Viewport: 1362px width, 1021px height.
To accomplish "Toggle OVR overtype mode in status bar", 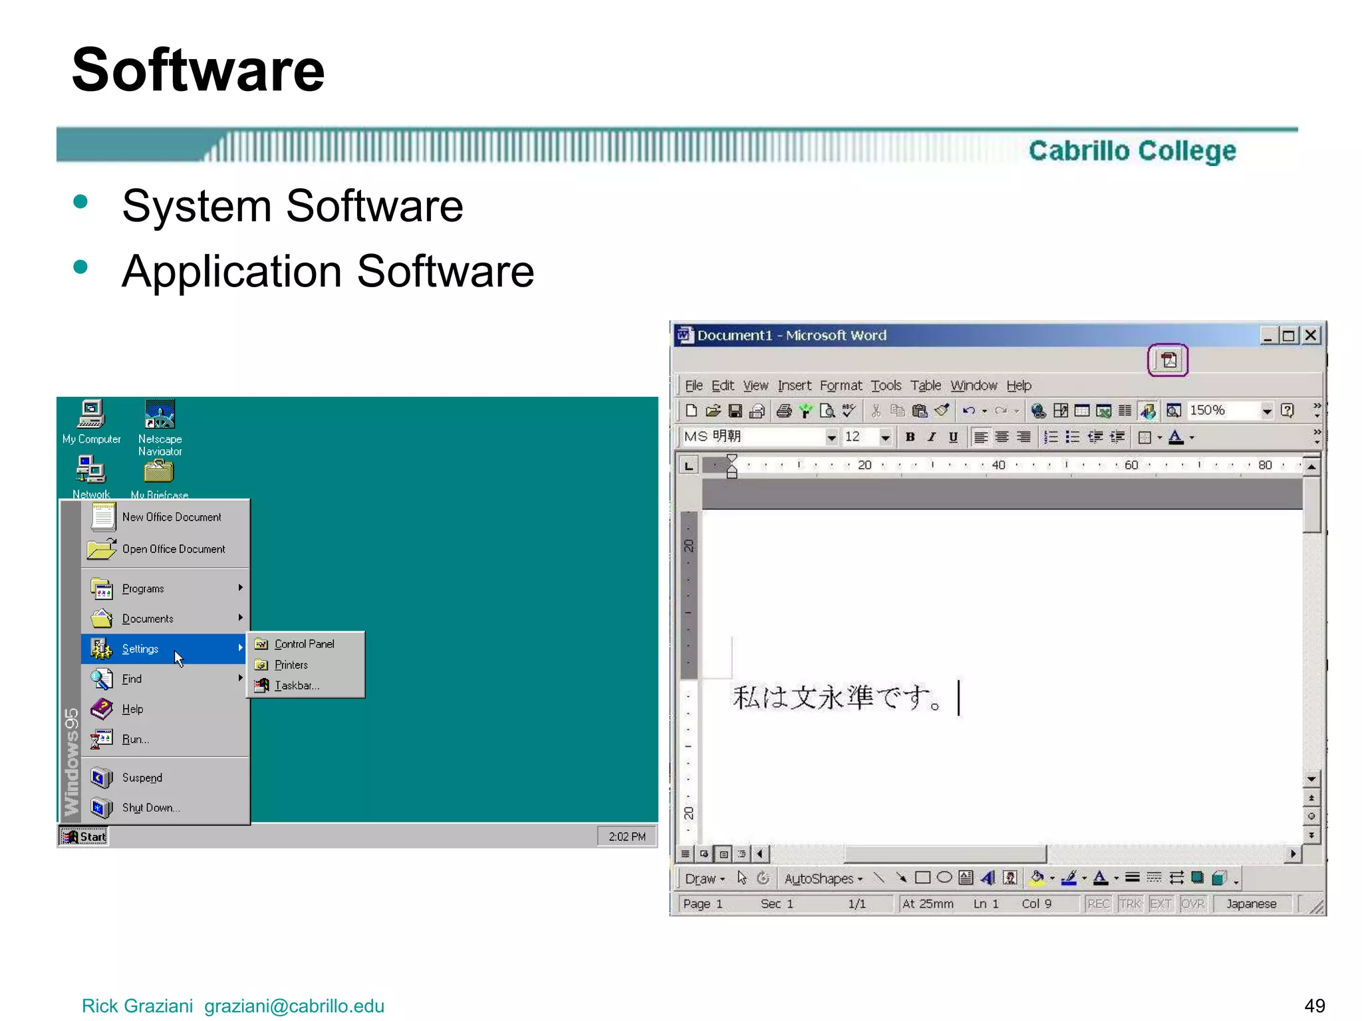I will [1193, 903].
